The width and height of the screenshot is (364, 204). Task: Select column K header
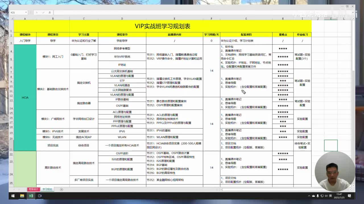331,18
